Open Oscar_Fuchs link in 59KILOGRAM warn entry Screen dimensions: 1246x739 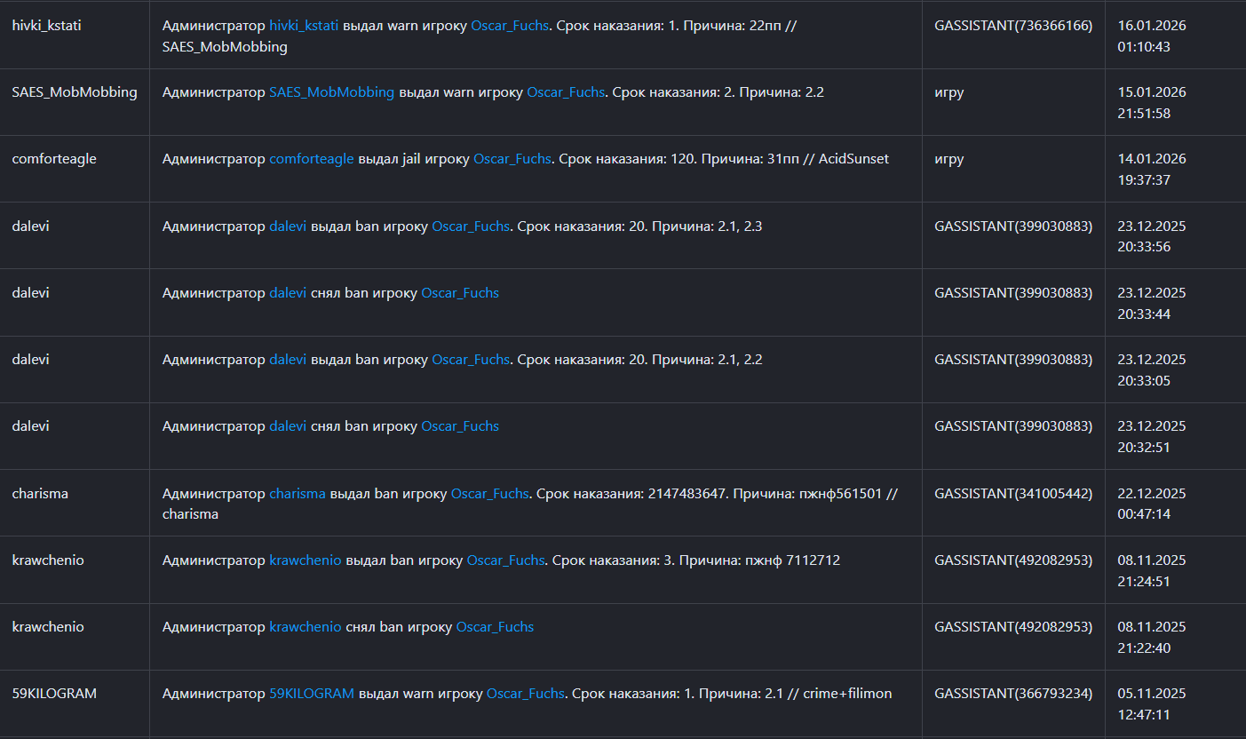click(525, 693)
